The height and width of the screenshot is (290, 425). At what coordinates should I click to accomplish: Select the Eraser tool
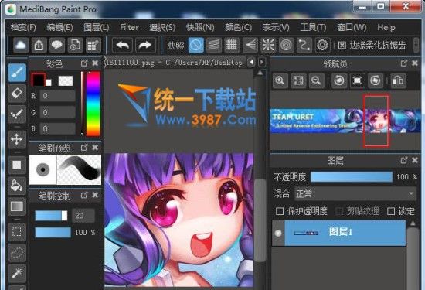(17, 94)
